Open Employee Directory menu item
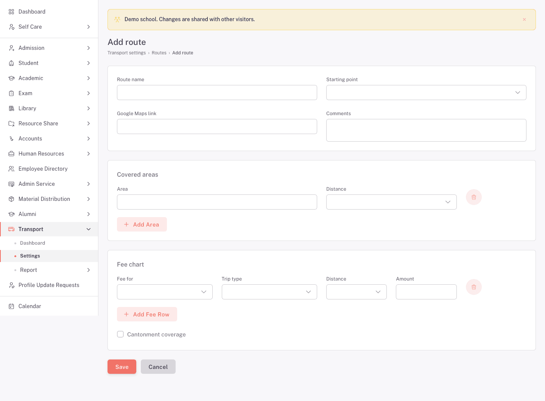Screen dimensions: 545x401 coord(49,169)
